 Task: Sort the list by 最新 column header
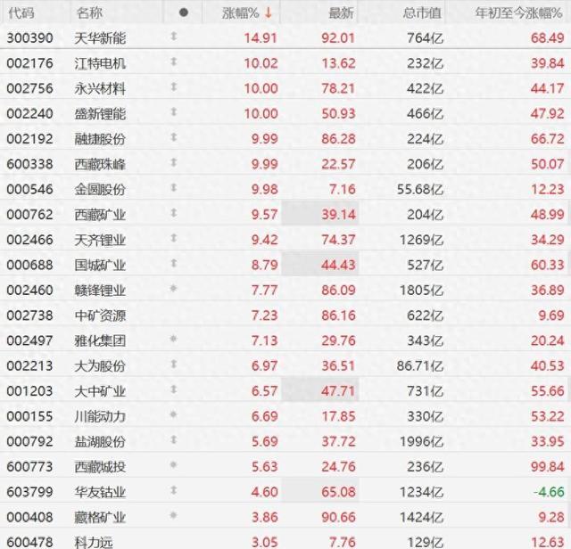click(x=341, y=12)
